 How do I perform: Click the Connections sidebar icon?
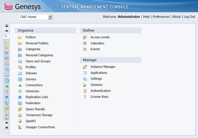coord(7,86)
